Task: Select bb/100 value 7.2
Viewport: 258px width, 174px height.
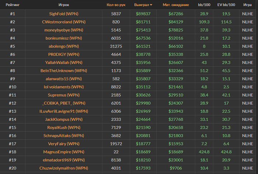Action: coord(204,144)
